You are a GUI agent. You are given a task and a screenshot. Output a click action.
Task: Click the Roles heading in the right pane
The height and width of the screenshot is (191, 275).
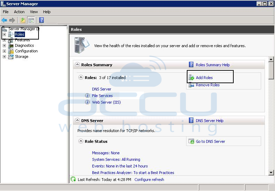click(x=76, y=29)
